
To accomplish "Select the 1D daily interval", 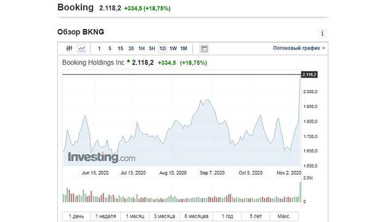I will coord(163,49).
